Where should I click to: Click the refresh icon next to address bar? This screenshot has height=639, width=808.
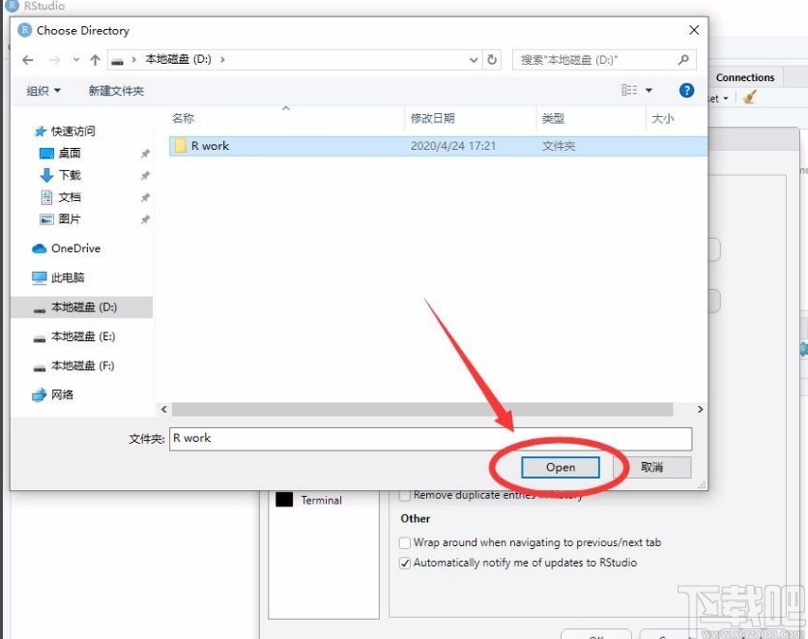click(x=493, y=59)
